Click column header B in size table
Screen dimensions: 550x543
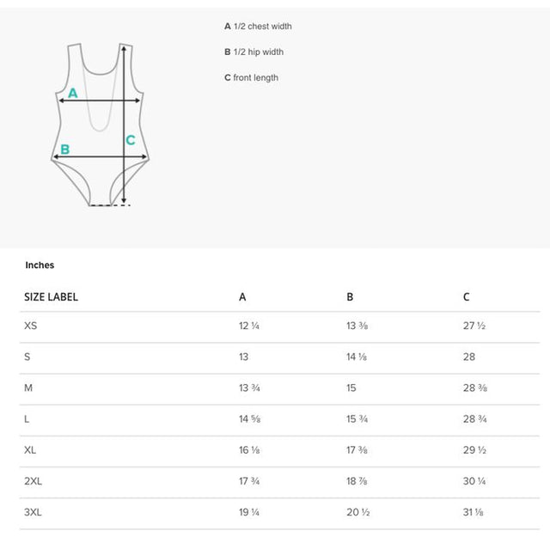click(350, 297)
